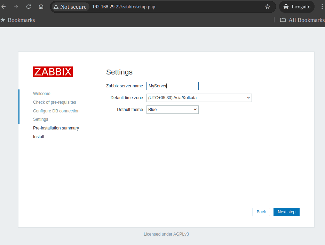The height and width of the screenshot is (245, 325).
Task: Click the browser forward arrow icon
Action: pos(16,7)
